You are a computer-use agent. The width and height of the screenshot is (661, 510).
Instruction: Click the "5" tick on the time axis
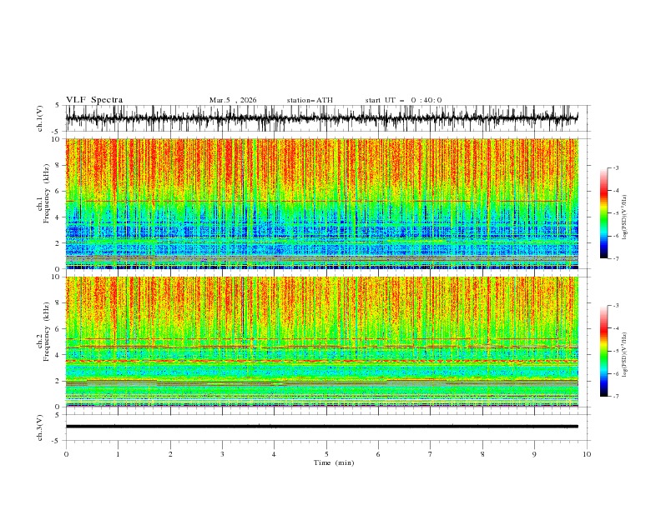[326, 454]
